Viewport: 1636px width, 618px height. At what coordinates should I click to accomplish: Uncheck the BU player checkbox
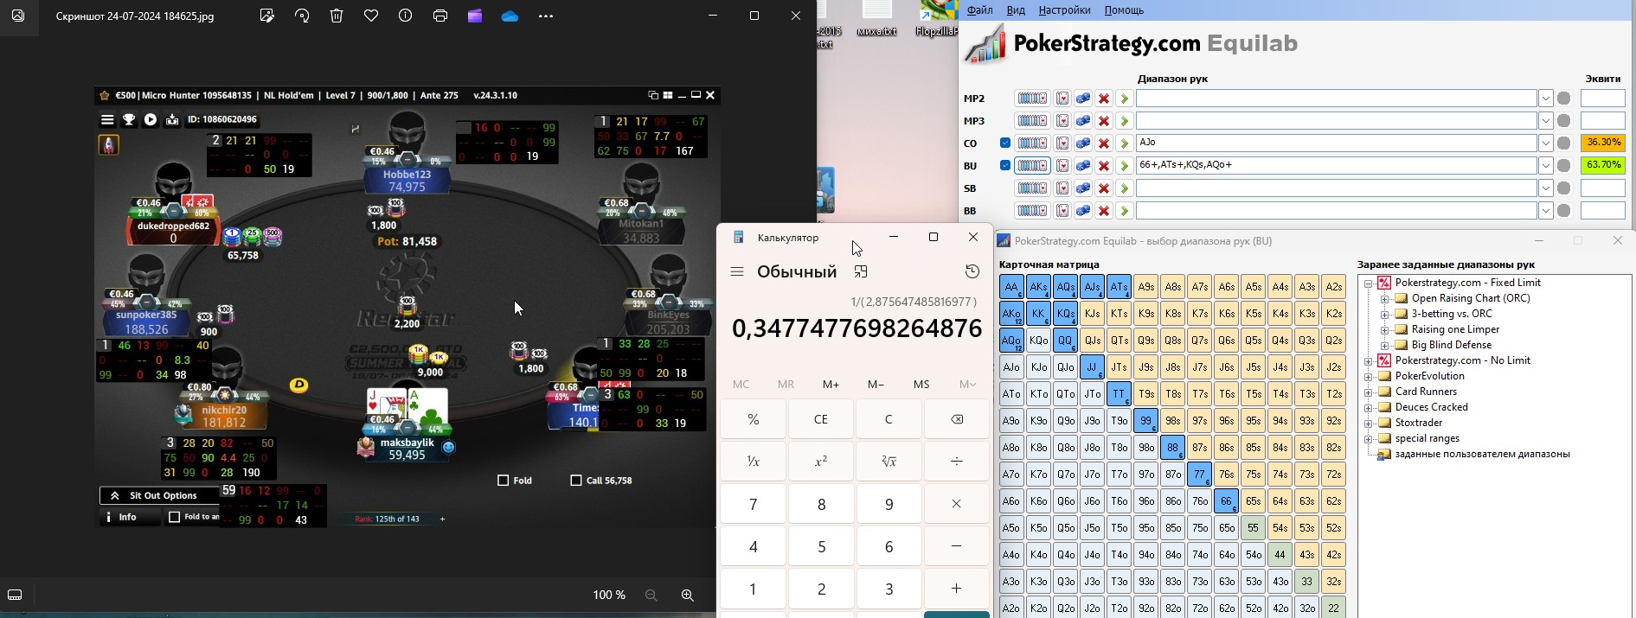coord(1005,165)
